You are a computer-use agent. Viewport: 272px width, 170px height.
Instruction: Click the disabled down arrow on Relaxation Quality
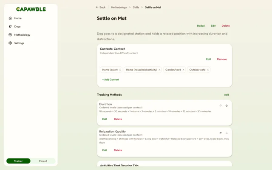click(x=227, y=133)
